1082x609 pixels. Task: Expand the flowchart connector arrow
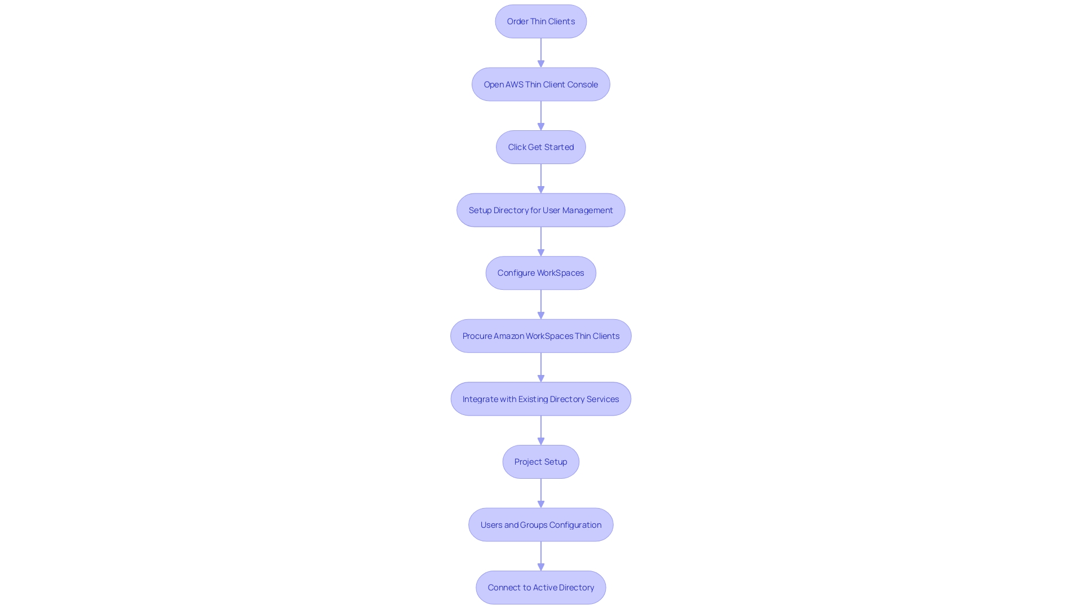tap(541, 52)
